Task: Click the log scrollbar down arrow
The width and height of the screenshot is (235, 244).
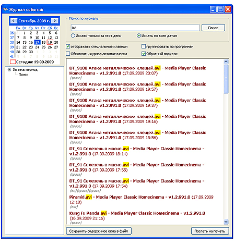Action: pos(226,222)
